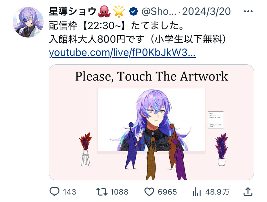Image resolution: width=267 pixels, height=202 pixels.
Task: Tap the retweet arrows icon
Action: pyautogui.click(x=102, y=192)
